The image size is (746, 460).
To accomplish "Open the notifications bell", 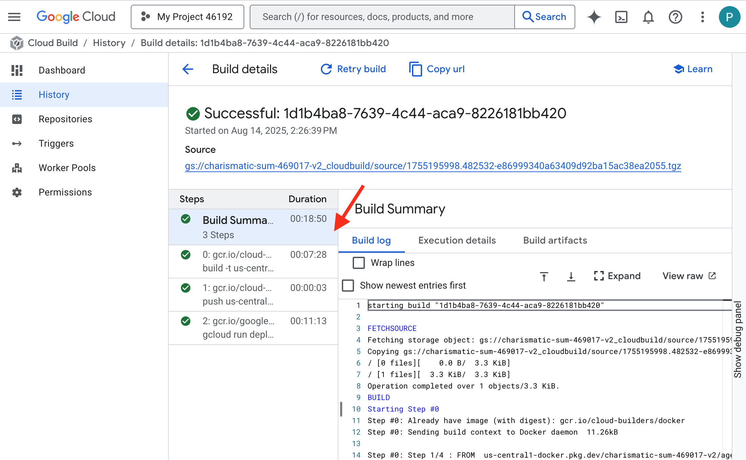I will click(x=648, y=17).
